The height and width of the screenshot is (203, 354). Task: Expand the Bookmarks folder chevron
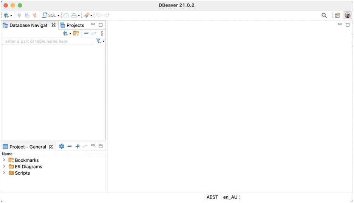click(x=4, y=160)
